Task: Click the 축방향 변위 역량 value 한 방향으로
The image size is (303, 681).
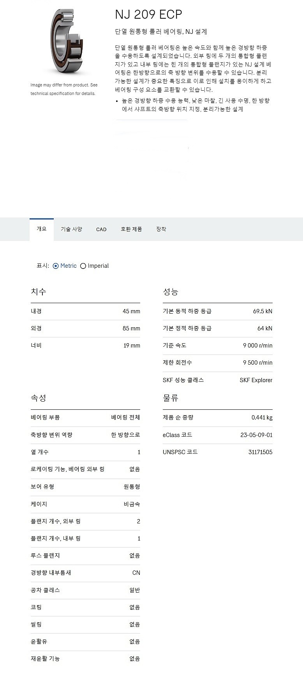Action: [125, 435]
